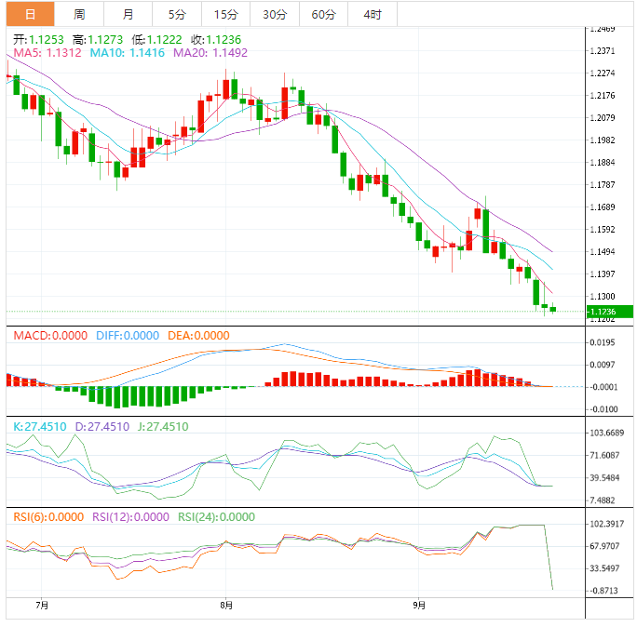The image size is (637, 627).
Task: Switch to the 日 daily chart tab
Action: point(31,14)
